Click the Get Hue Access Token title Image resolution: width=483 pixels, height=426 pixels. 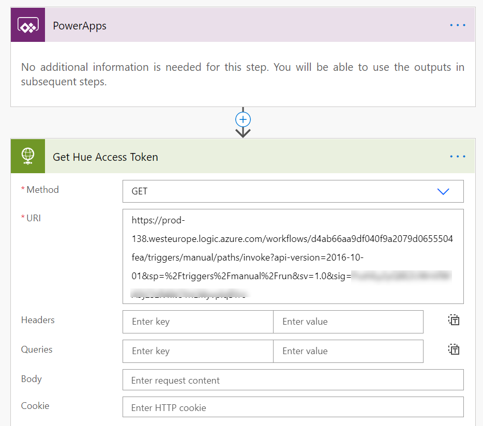[x=105, y=157]
